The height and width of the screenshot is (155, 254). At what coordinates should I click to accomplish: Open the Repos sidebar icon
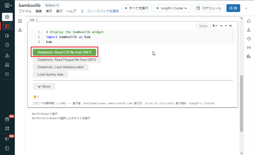click(x=7, y=36)
